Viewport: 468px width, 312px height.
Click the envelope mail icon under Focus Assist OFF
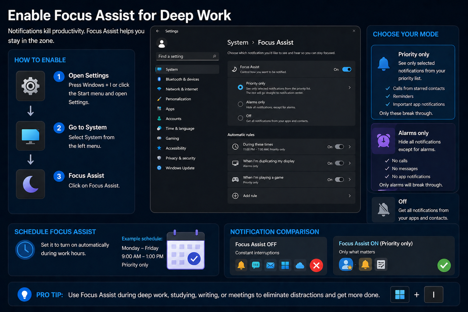coord(270,265)
